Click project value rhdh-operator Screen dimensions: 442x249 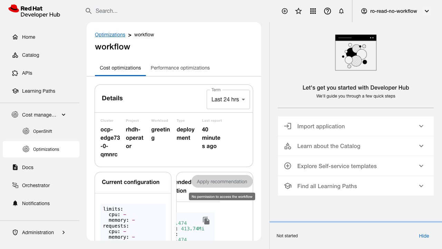point(135,138)
